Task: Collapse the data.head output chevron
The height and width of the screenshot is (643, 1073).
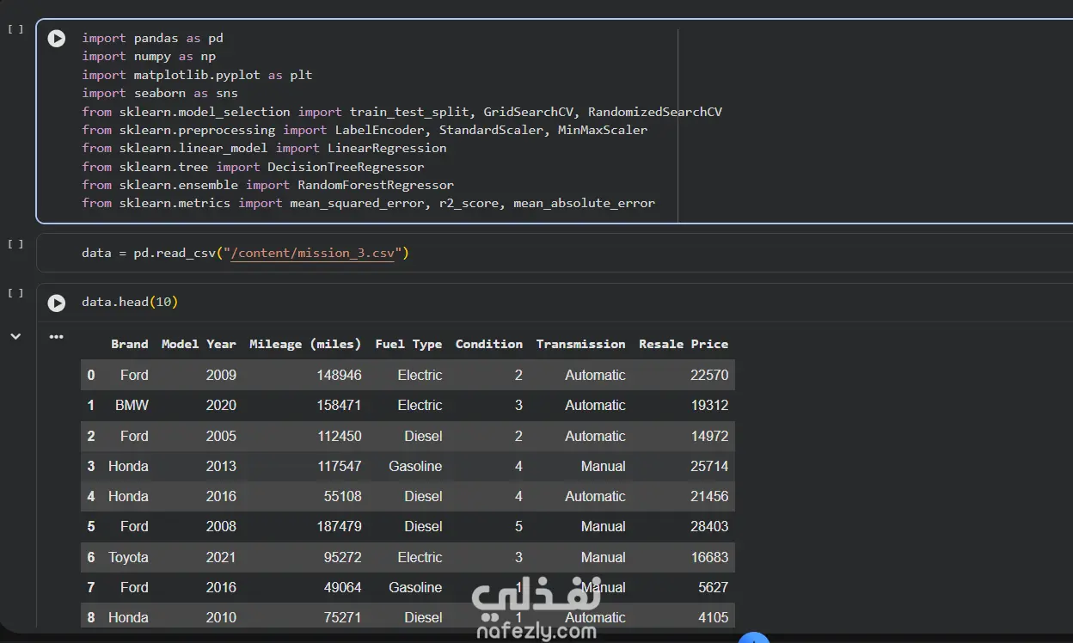Action: 15,337
